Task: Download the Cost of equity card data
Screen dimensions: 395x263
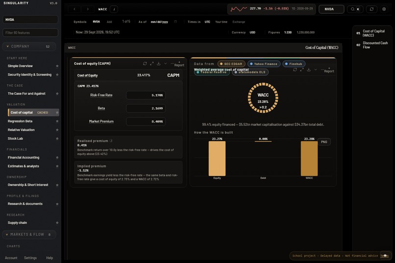Action: click(x=158, y=64)
